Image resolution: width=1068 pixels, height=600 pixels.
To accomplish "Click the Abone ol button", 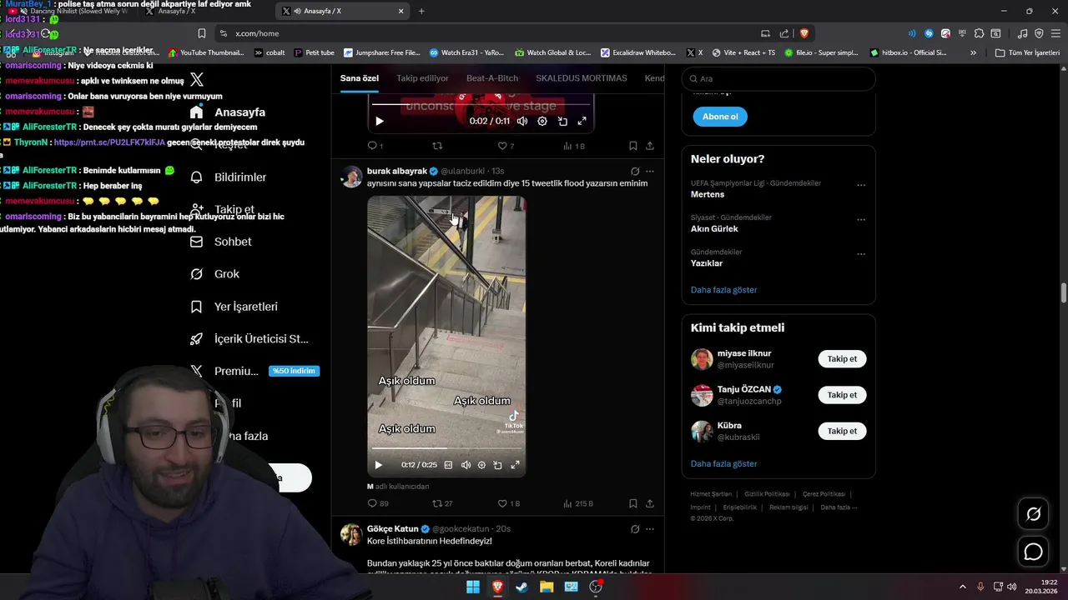I will click(720, 117).
